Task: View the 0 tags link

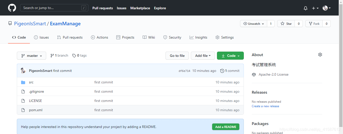Action: [79, 56]
